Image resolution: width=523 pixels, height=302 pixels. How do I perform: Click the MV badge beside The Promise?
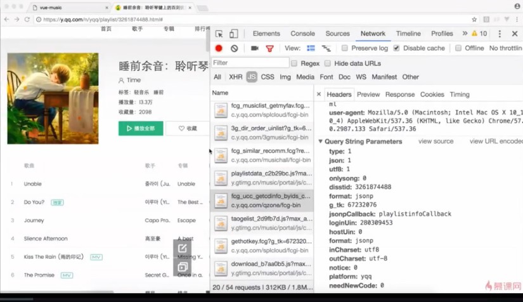(x=67, y=275)
